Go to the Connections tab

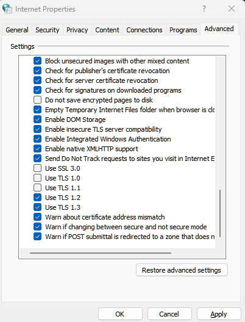point(144,30)
